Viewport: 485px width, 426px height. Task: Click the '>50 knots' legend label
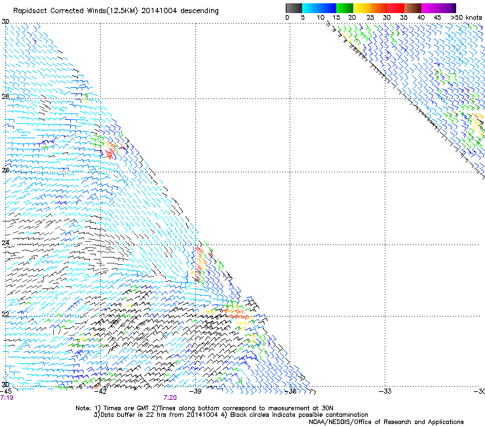click(466, 18)
